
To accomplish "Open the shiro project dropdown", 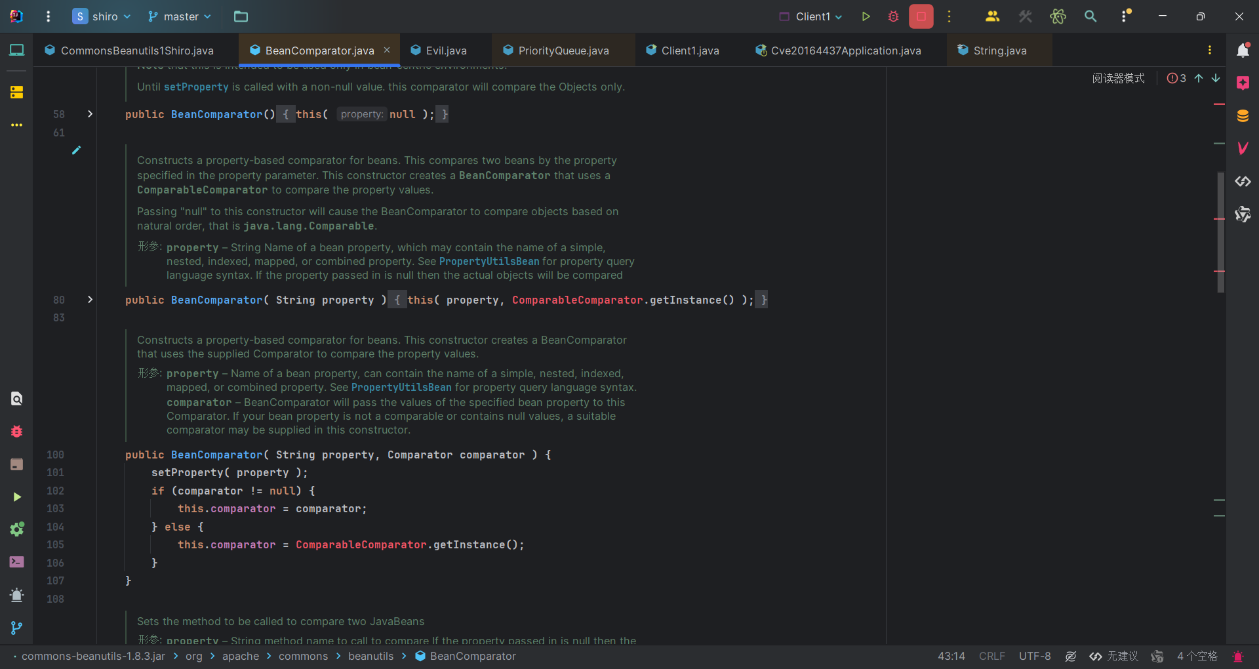I will coord(102,16).
